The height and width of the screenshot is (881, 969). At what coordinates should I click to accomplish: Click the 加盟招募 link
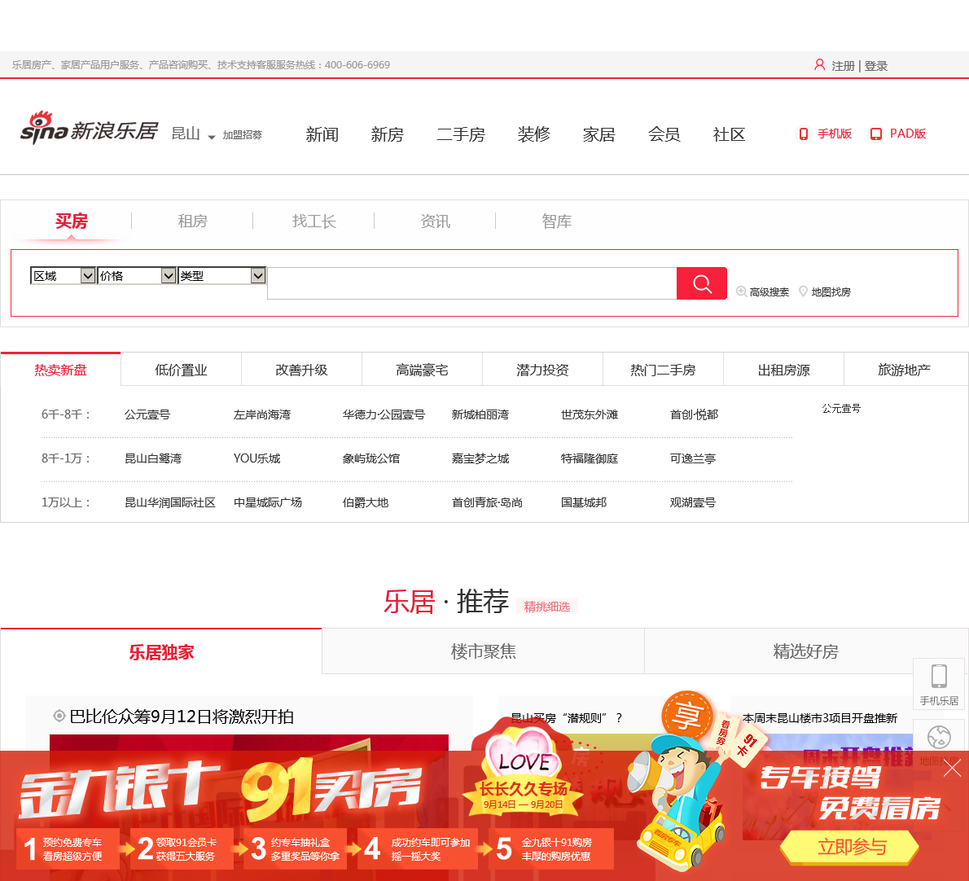point(243,134)
